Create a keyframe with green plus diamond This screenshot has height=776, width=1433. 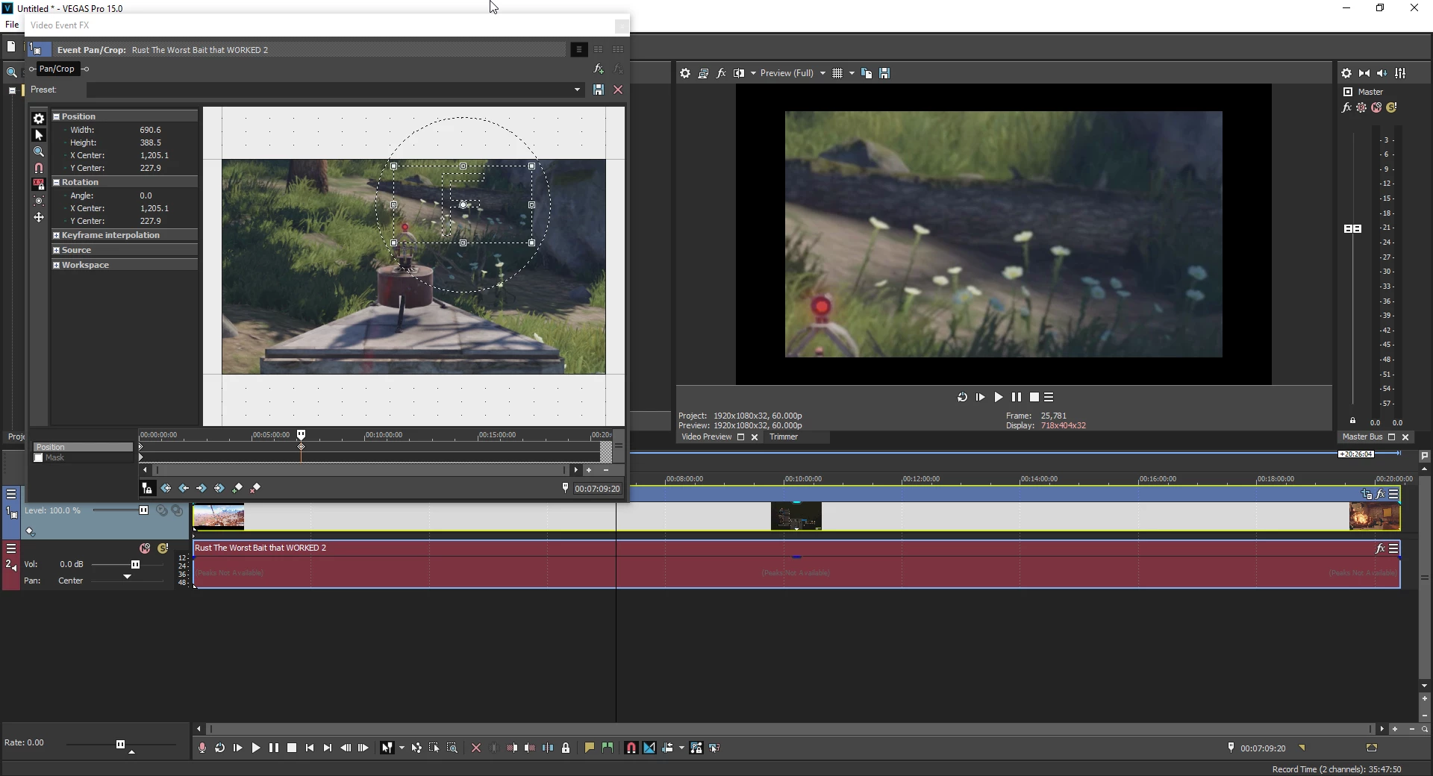[237, 488]
